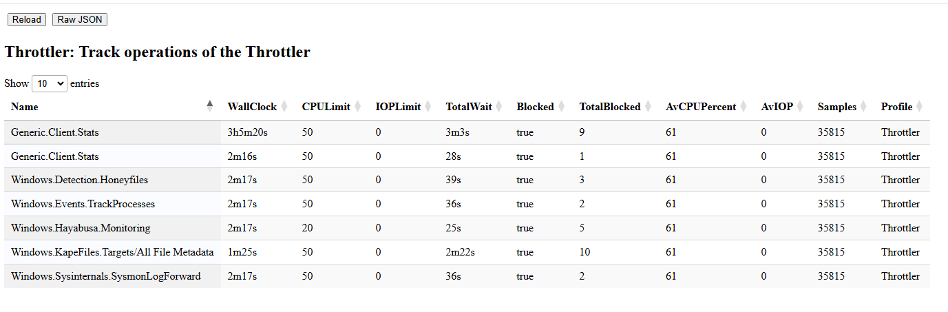Click the Windows.Sysinternals.SysmonLogForward name cell
948x312 pixels.
[106, 276]
